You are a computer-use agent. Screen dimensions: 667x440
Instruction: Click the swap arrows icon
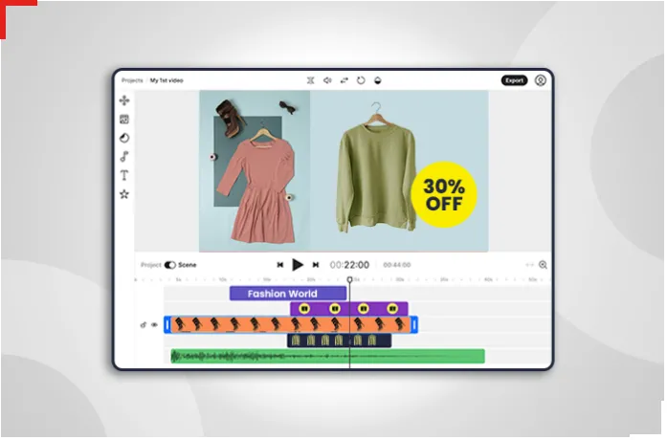(x=344, y=80)
